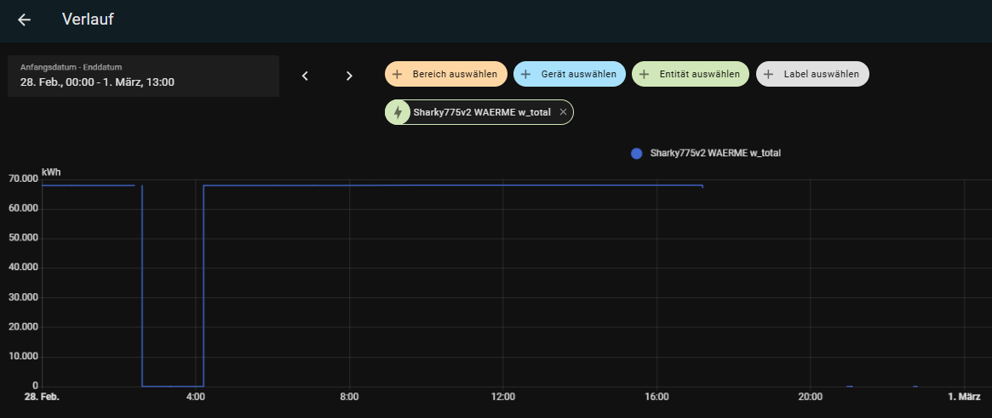This screenshot has height=418, width=992.
Task: Click the 70.000 y-axis label
Action: 23,178
